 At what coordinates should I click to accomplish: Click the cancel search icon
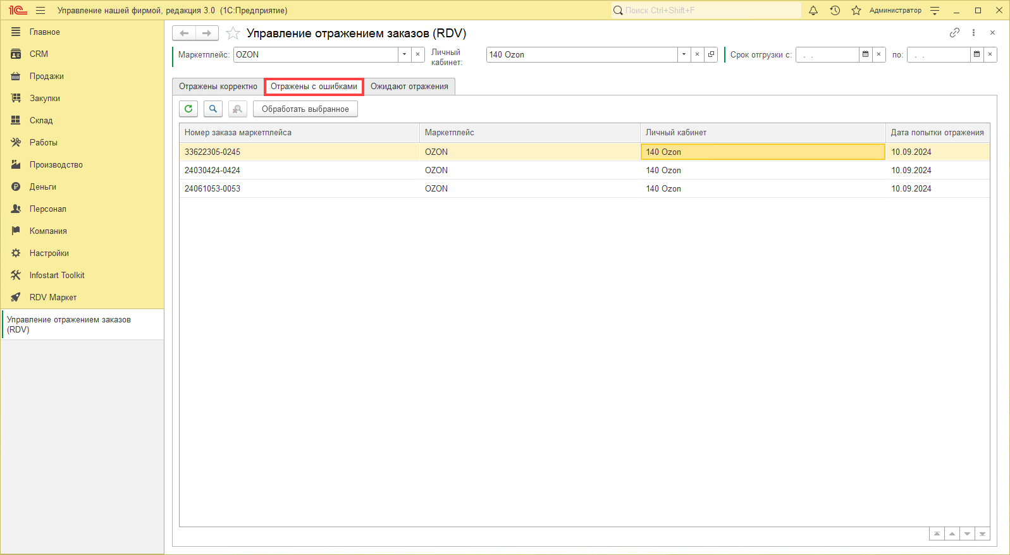click(x=238, y=109)
